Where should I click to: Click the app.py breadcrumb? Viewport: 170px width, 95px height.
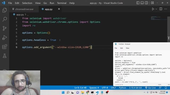[20, 15]
